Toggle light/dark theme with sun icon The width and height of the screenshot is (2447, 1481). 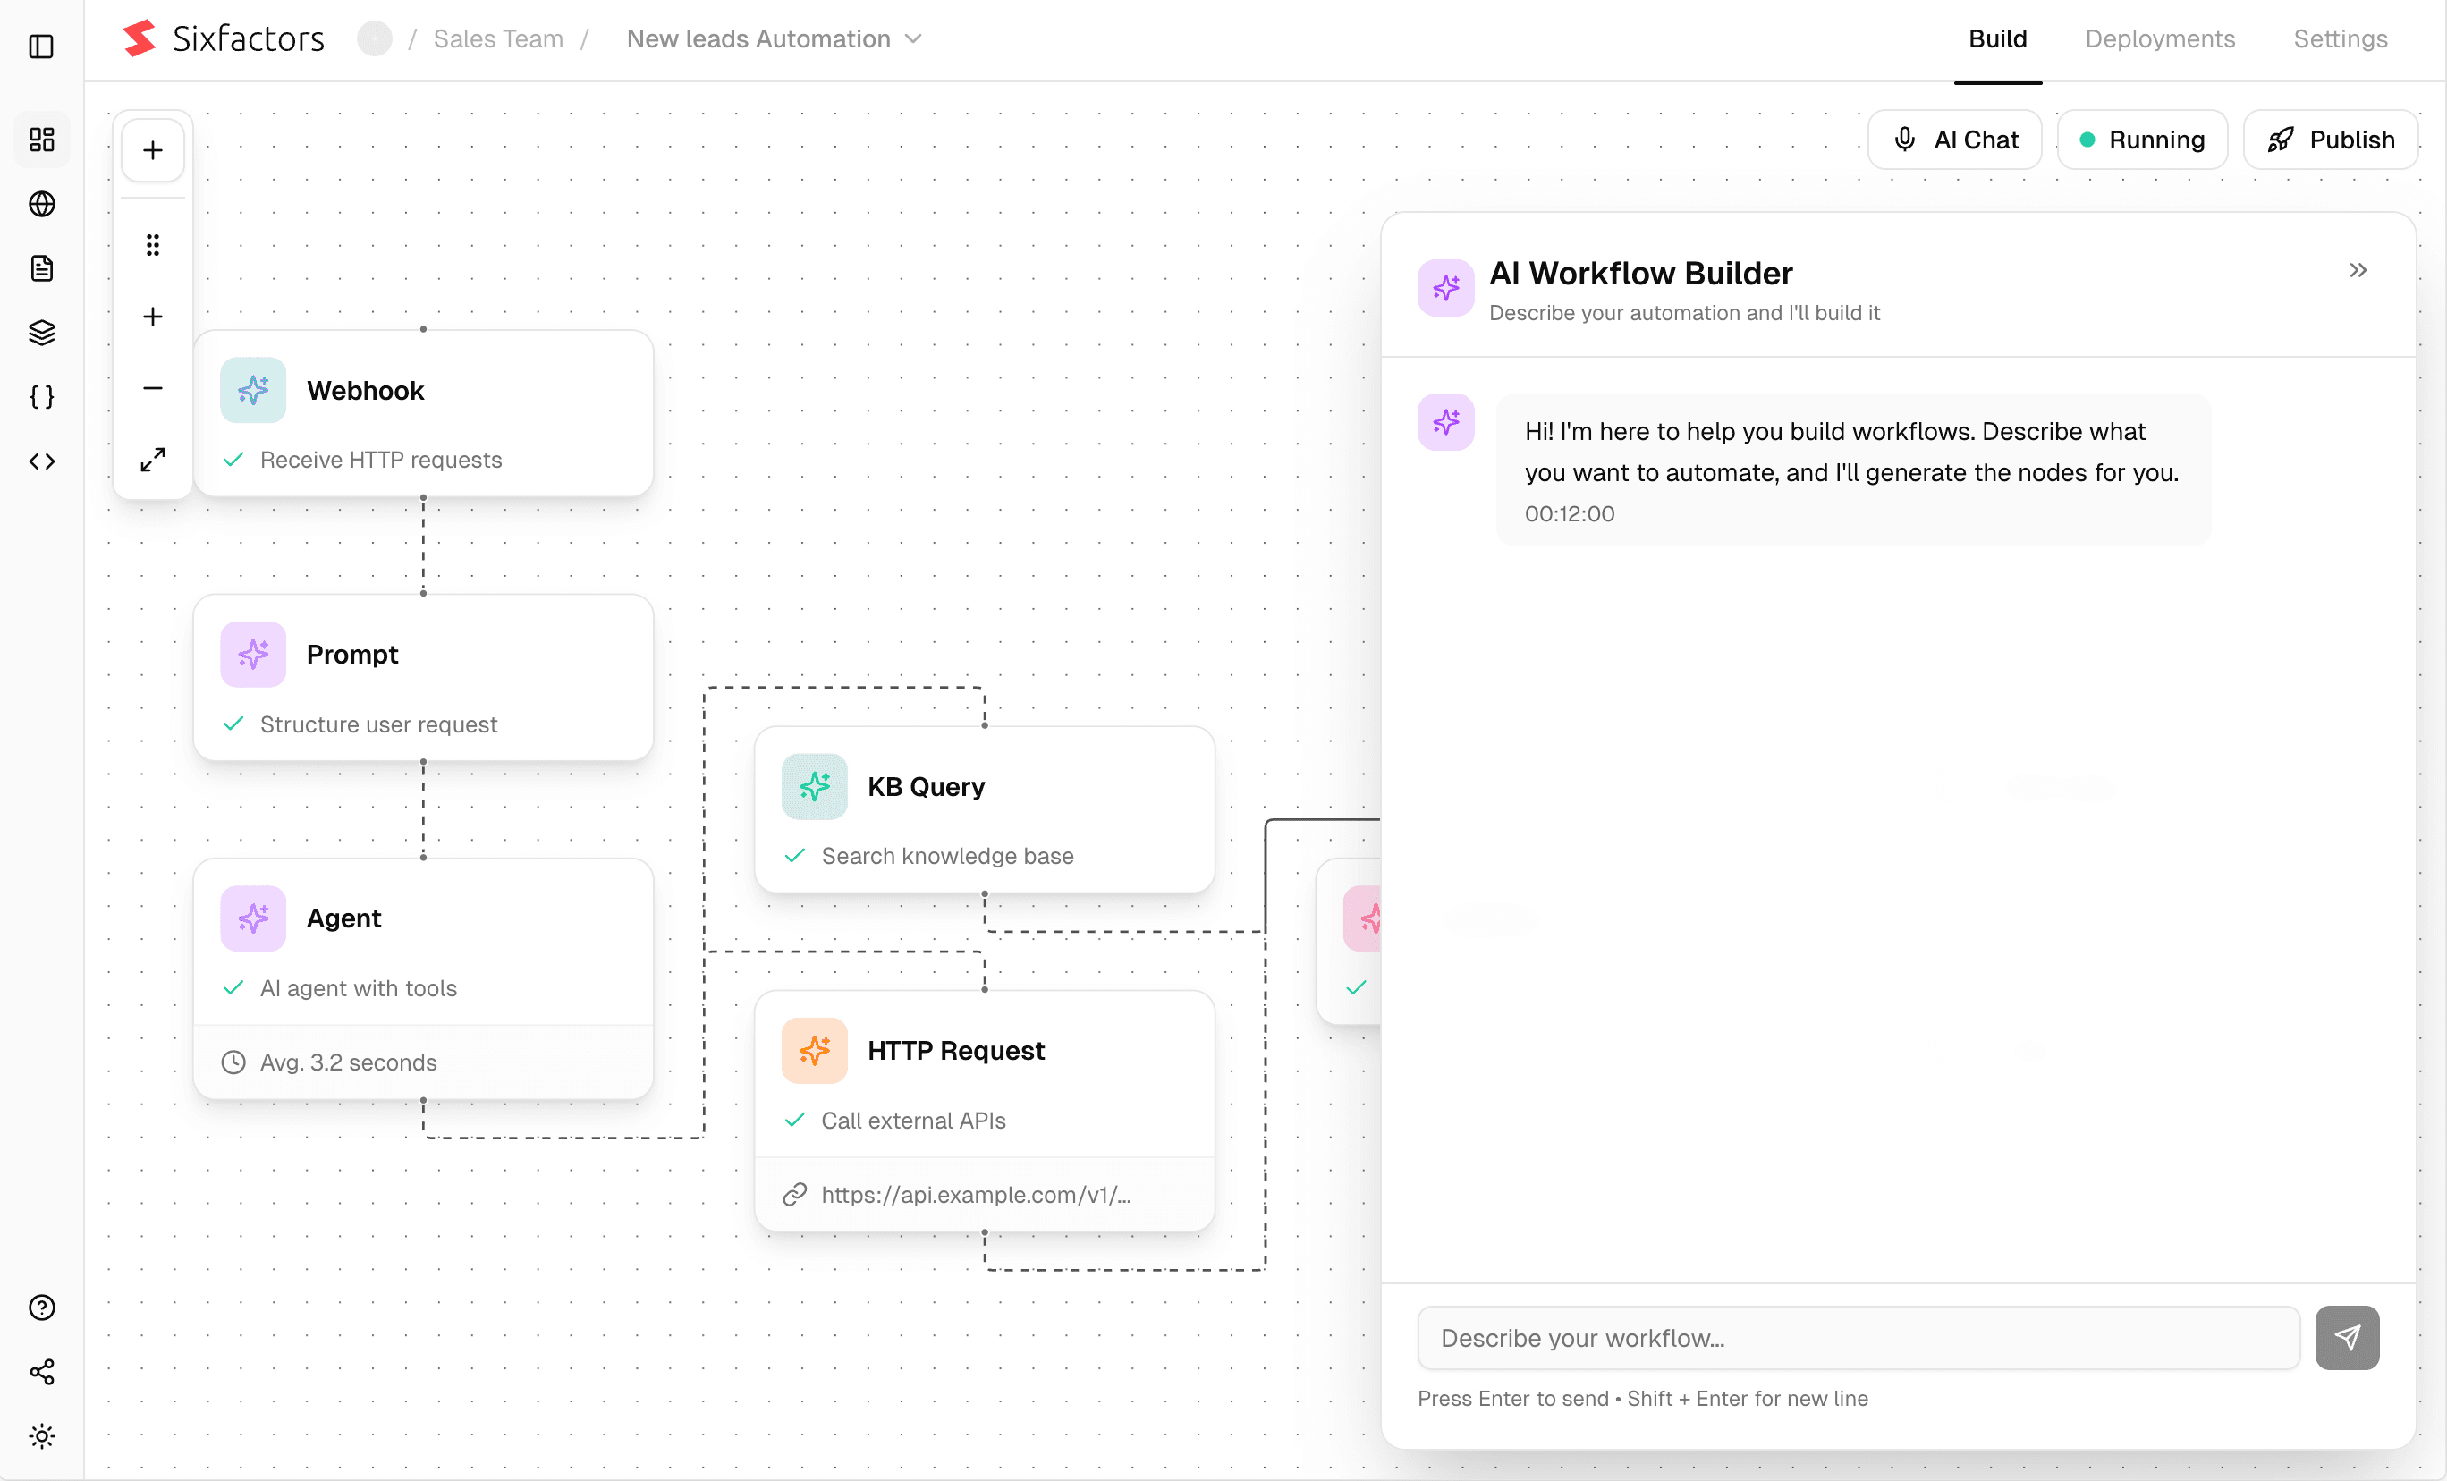(42, 1436)
